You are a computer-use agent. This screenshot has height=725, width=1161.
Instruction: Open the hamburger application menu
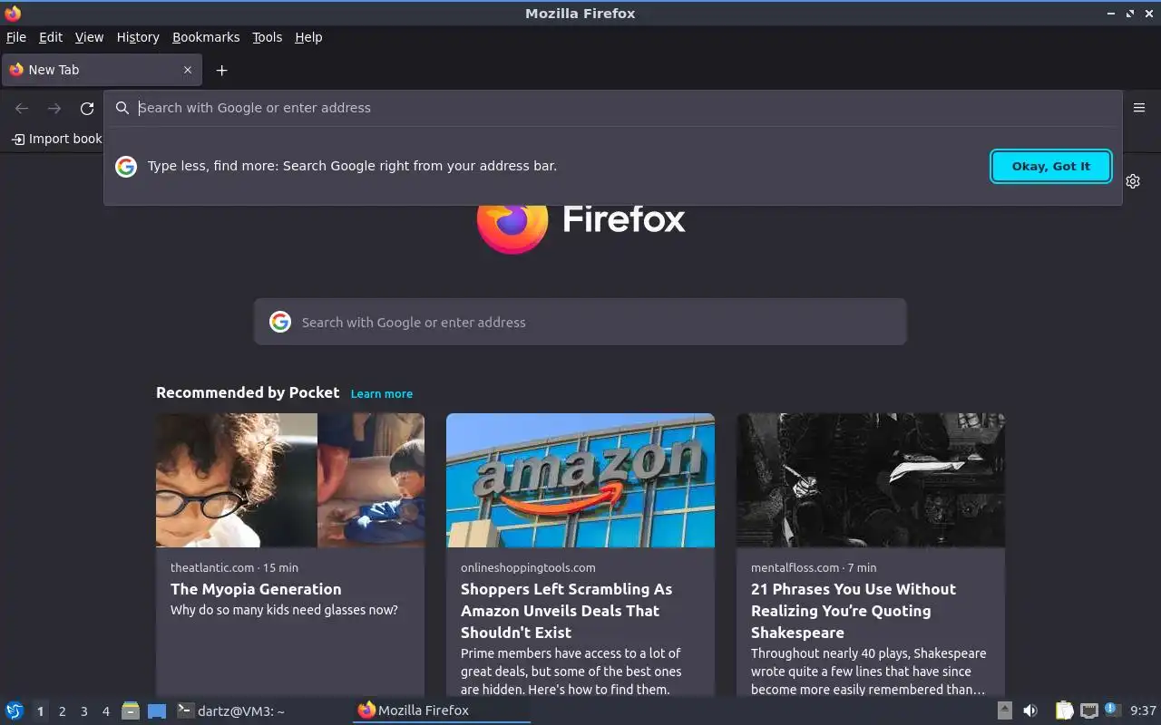coord(1139,108)
